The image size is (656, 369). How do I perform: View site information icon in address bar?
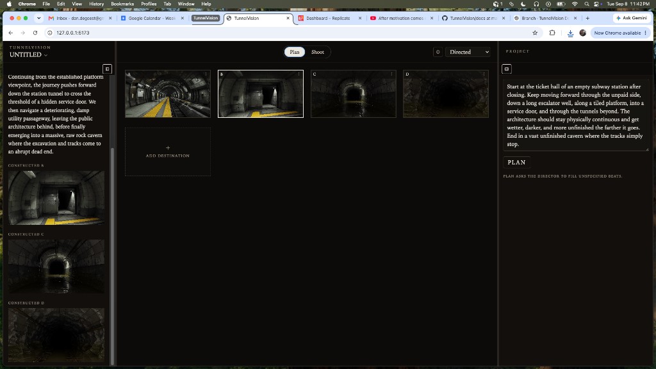click(50, 33)
